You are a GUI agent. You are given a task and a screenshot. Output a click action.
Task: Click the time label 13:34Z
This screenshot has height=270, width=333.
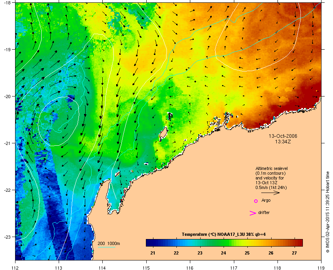coord(283,141)
